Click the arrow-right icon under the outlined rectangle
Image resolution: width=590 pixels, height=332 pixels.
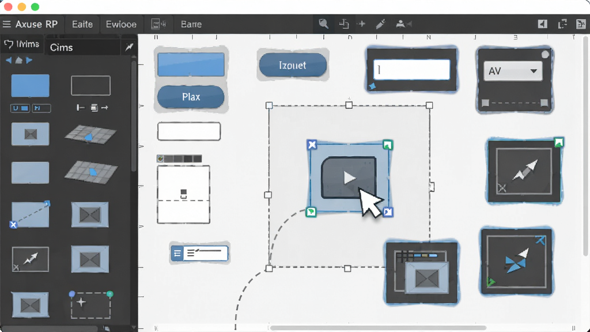[x=105, y=108]
